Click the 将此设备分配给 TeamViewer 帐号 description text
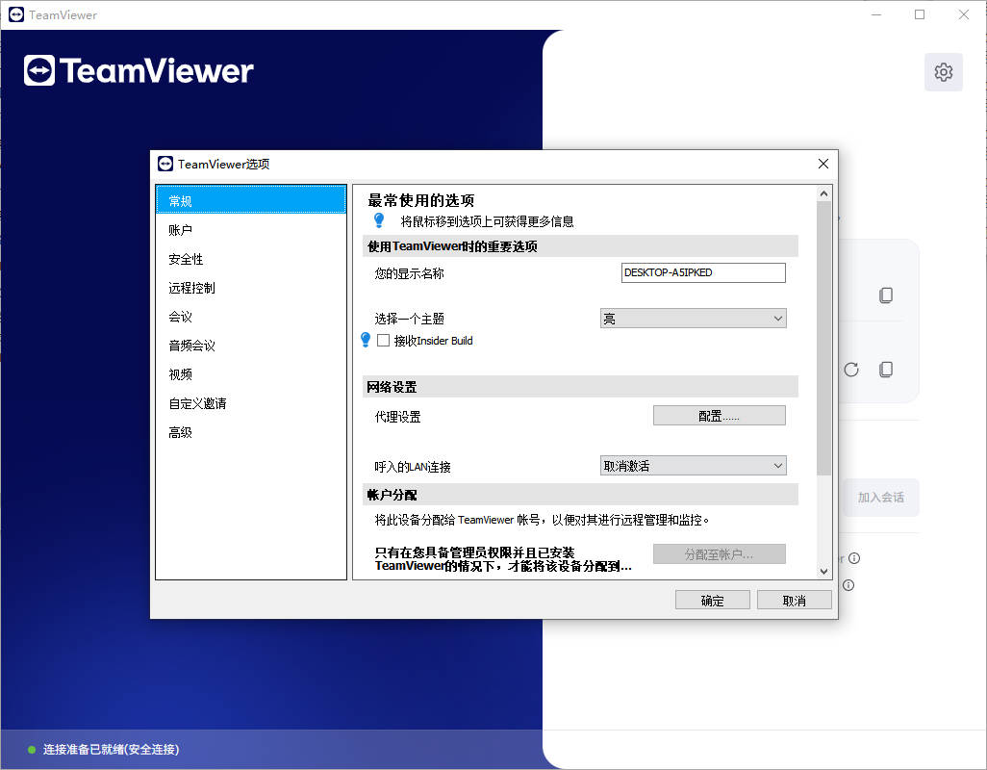The image size is (987, 770). coord(542,520)
